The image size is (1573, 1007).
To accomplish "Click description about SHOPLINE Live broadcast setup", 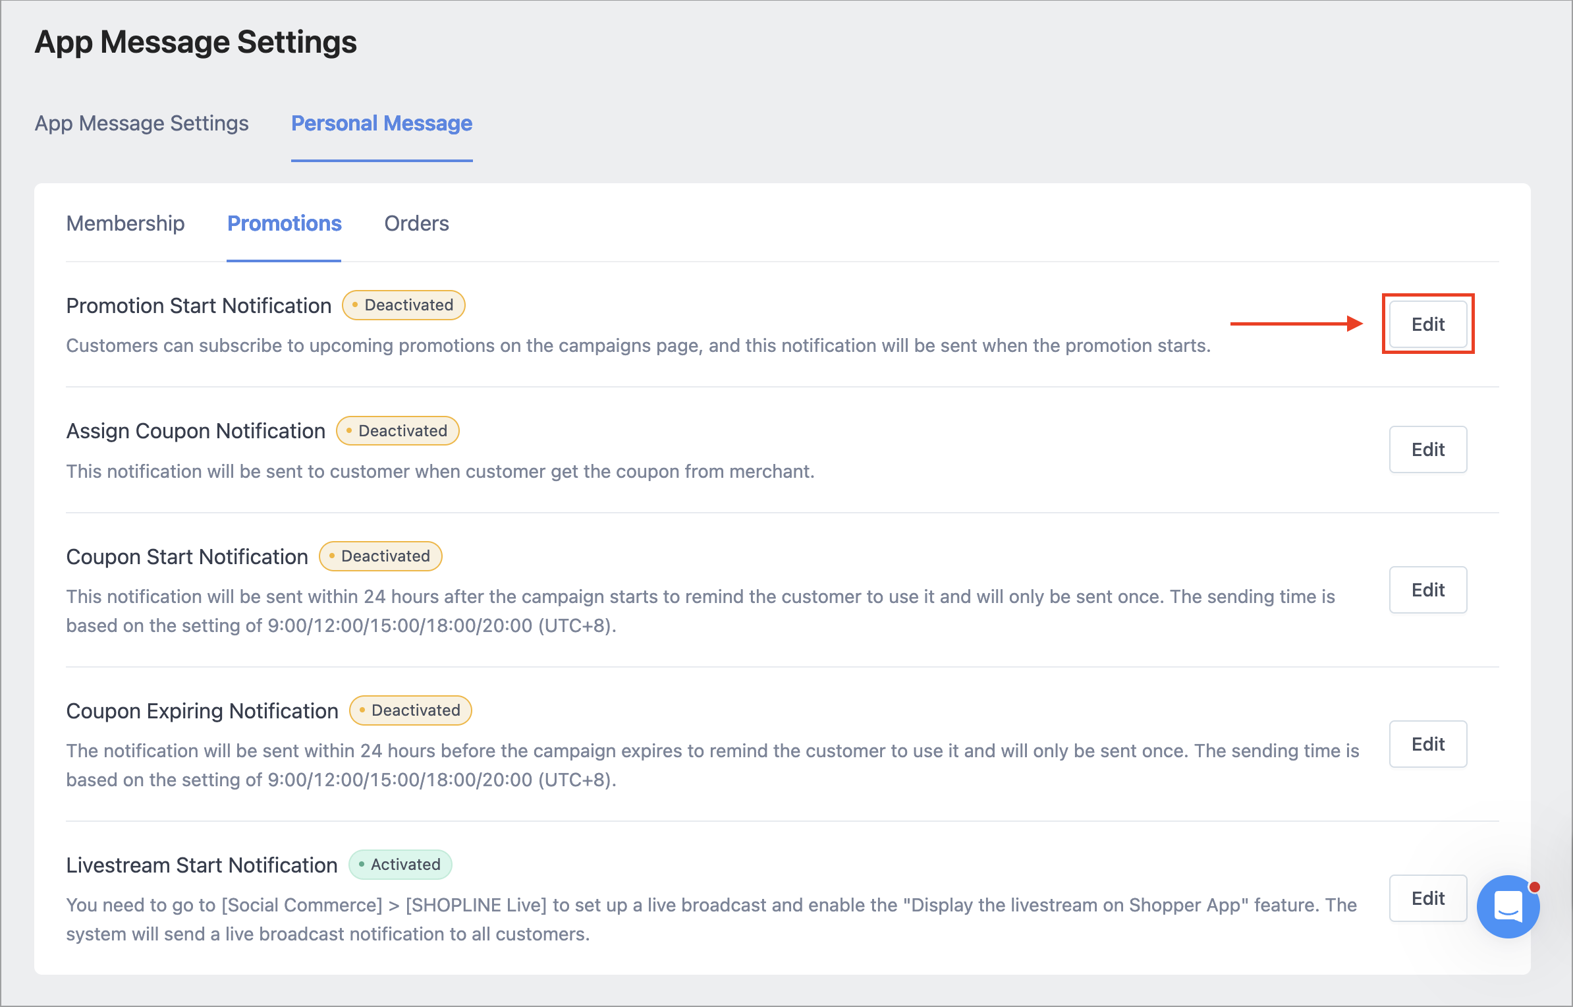I will tap(711, 919).
